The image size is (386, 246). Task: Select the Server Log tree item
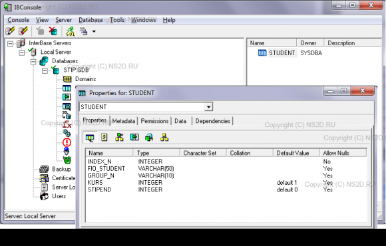click(x=63, y=187)
